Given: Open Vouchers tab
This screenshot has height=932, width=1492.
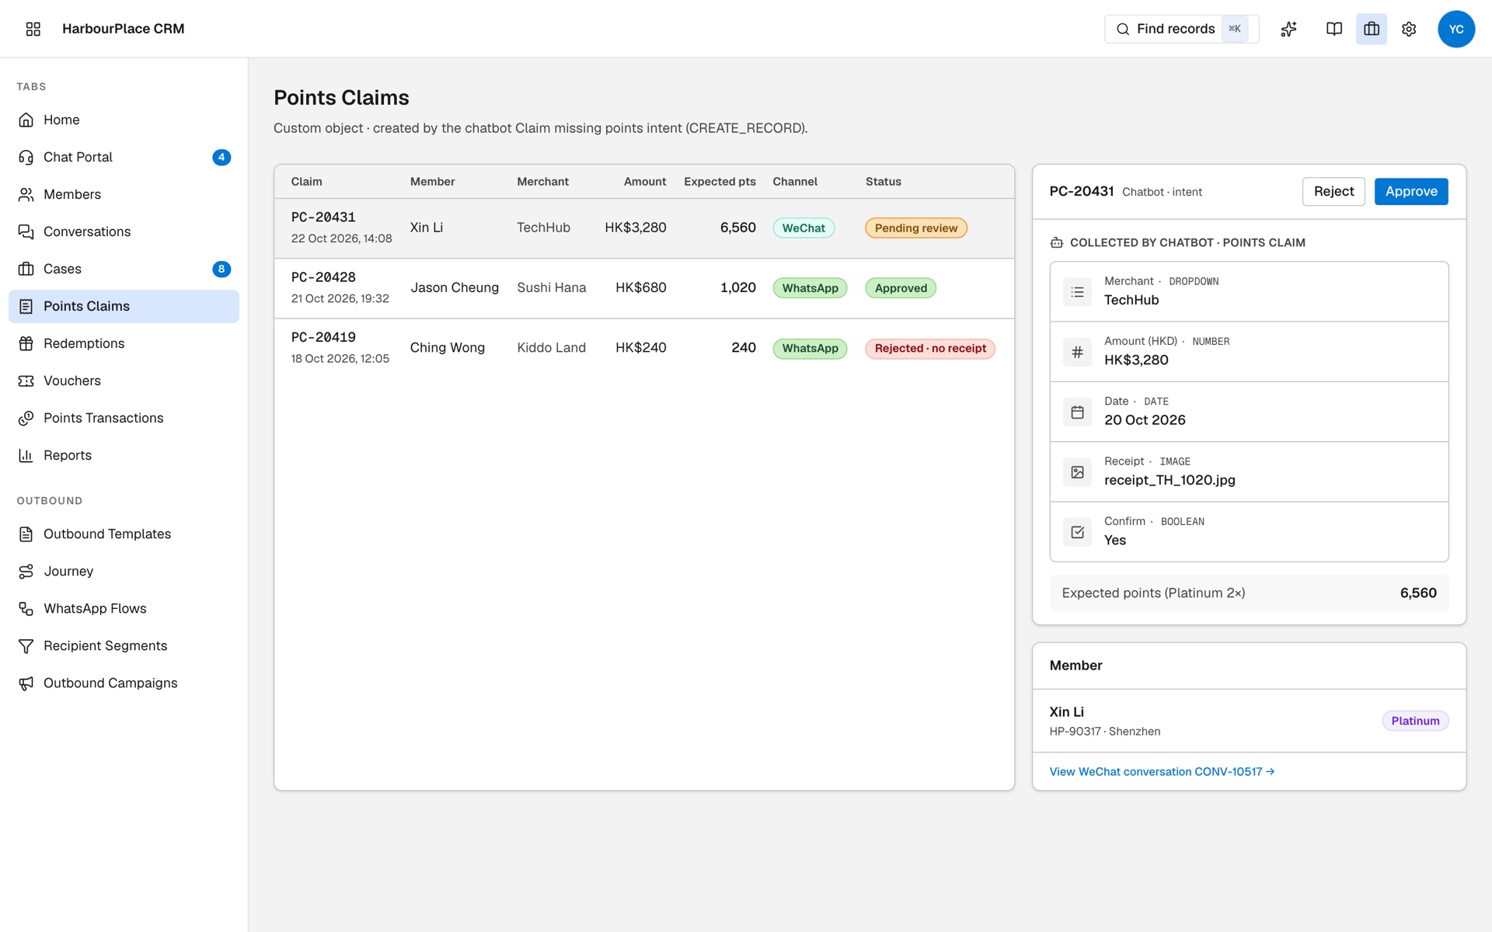Looking at the screenshot, I should [x=124, y=381].
